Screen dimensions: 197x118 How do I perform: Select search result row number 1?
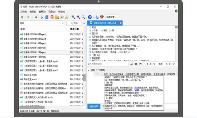pos(135,74)
